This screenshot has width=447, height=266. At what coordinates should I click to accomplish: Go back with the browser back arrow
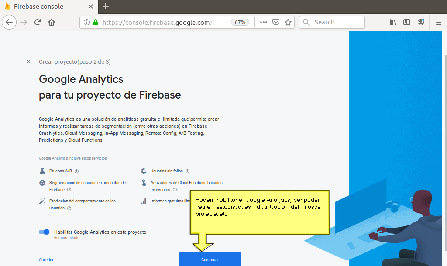coord(9,22)
